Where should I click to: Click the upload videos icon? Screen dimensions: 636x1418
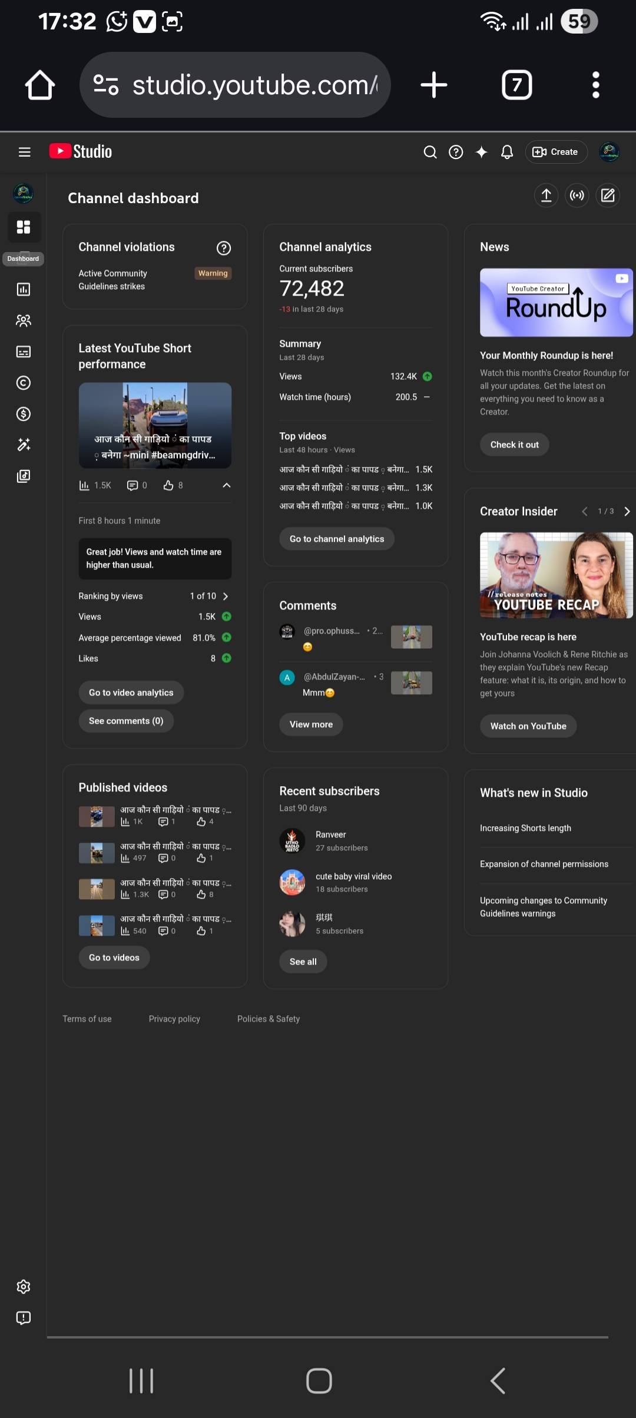(546, 196)
